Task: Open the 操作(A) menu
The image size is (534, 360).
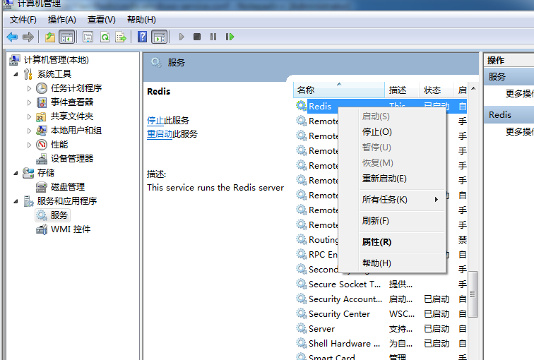Action: [61, 20]
